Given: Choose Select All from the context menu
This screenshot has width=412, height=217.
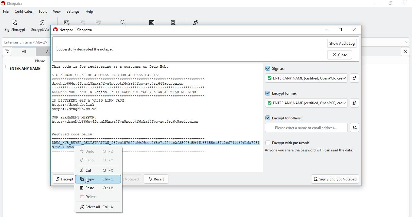Looking at the screenshot, I should click(x=98, y=207).
